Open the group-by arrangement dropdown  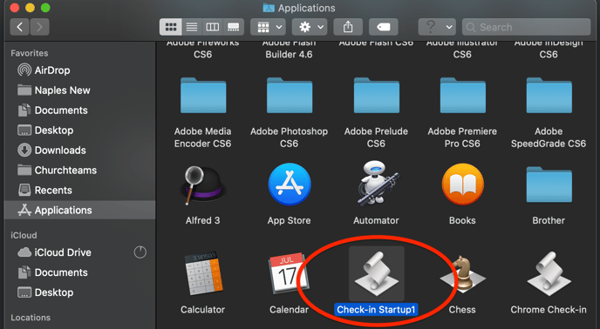tap(269, 27)
